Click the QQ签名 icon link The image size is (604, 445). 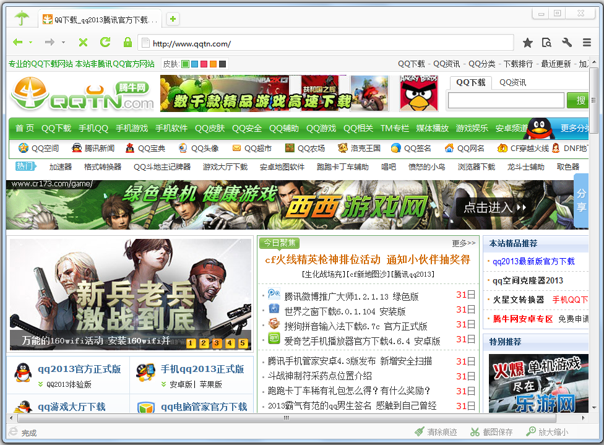point(395,148)
